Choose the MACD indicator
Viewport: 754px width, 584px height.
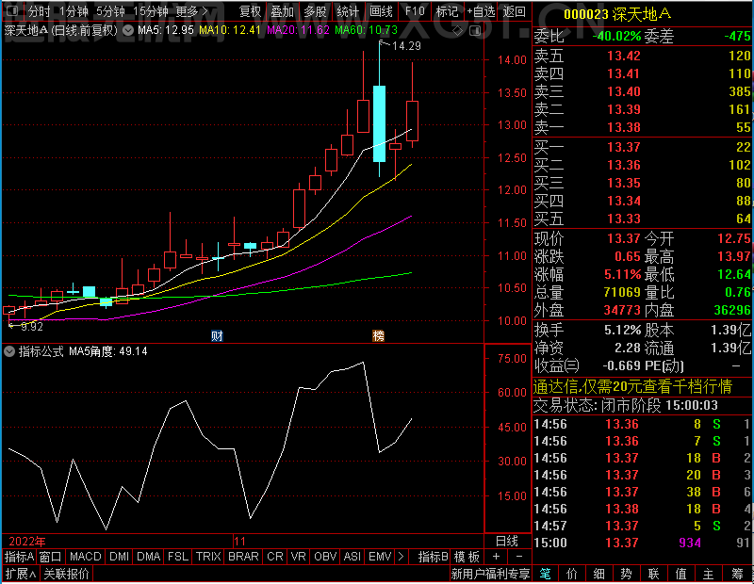[x=86, y=557]
